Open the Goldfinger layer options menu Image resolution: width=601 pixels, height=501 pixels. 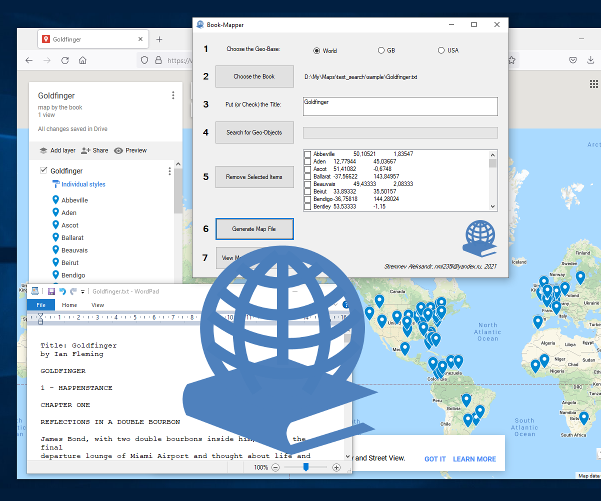pos(169,171)
